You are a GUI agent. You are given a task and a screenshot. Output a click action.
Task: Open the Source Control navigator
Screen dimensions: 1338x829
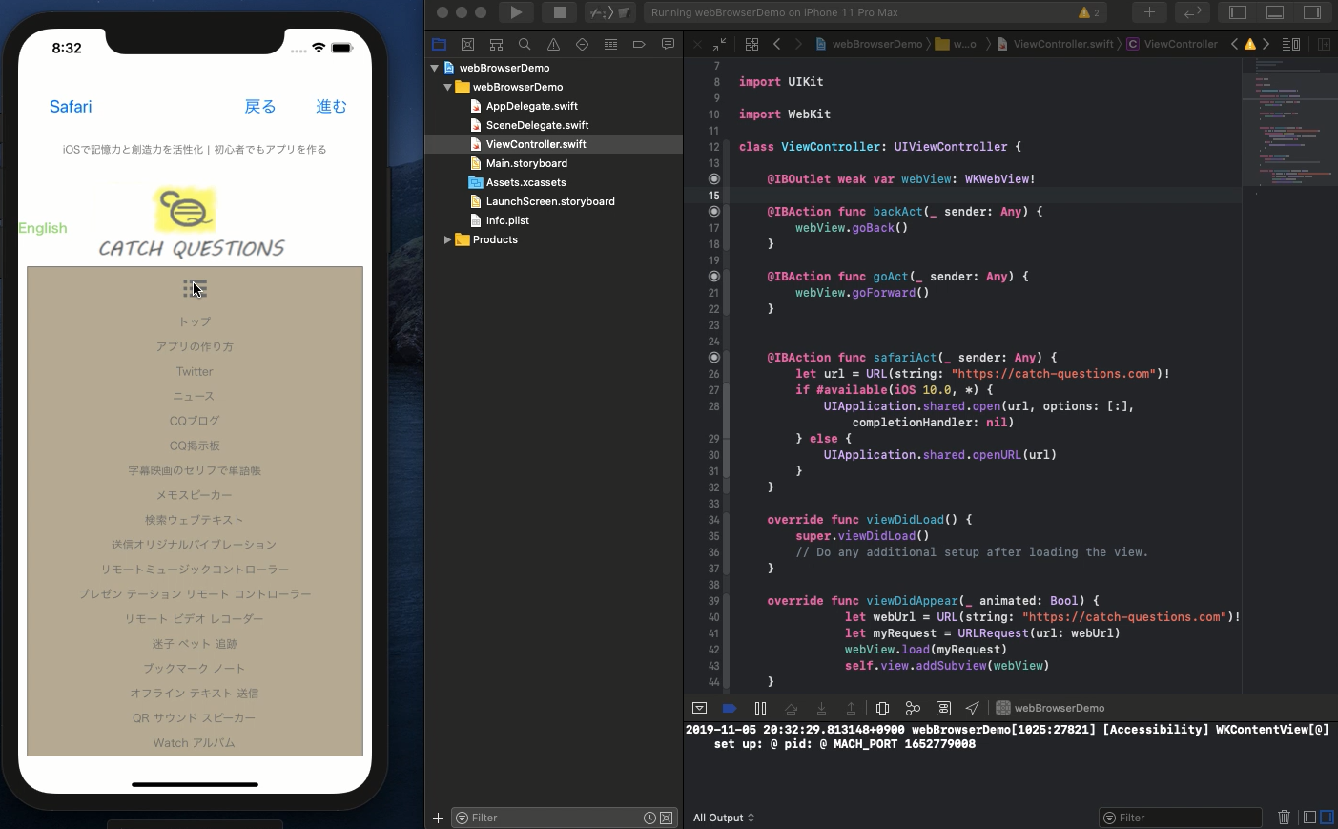pyautogui.click(x=467, y=44)
